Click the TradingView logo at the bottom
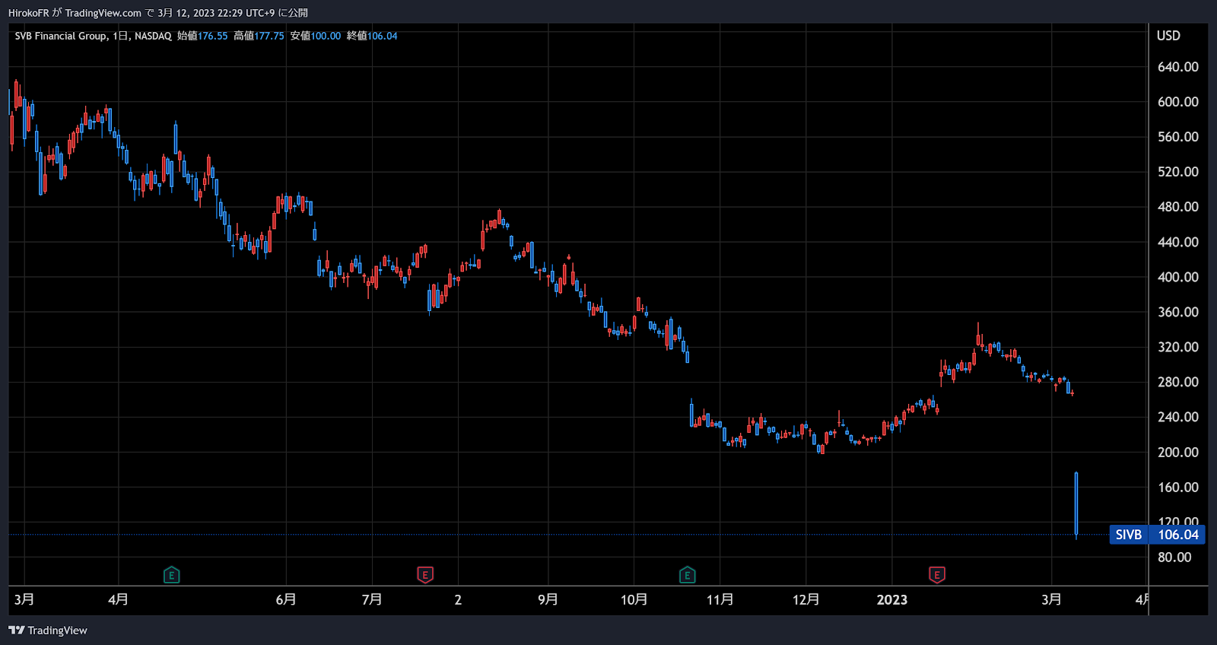The height and width of the screenshot is (645, 1217). (x=48, y=631)
